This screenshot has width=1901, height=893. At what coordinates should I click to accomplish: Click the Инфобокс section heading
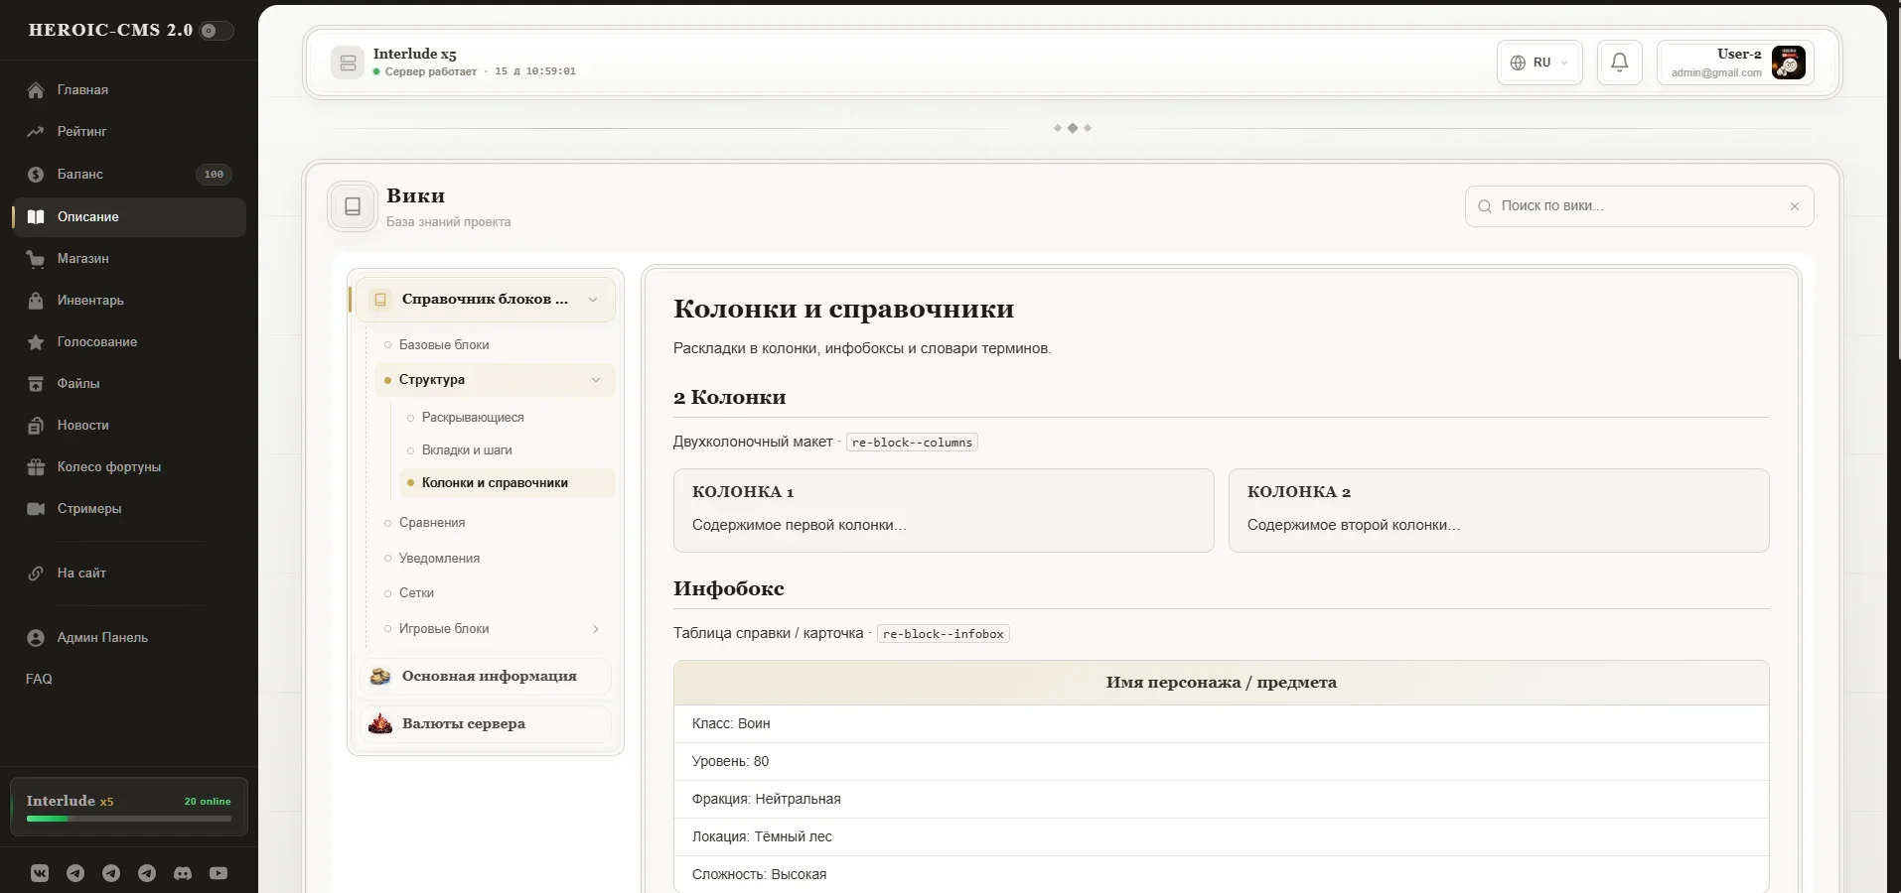point(729,588)
